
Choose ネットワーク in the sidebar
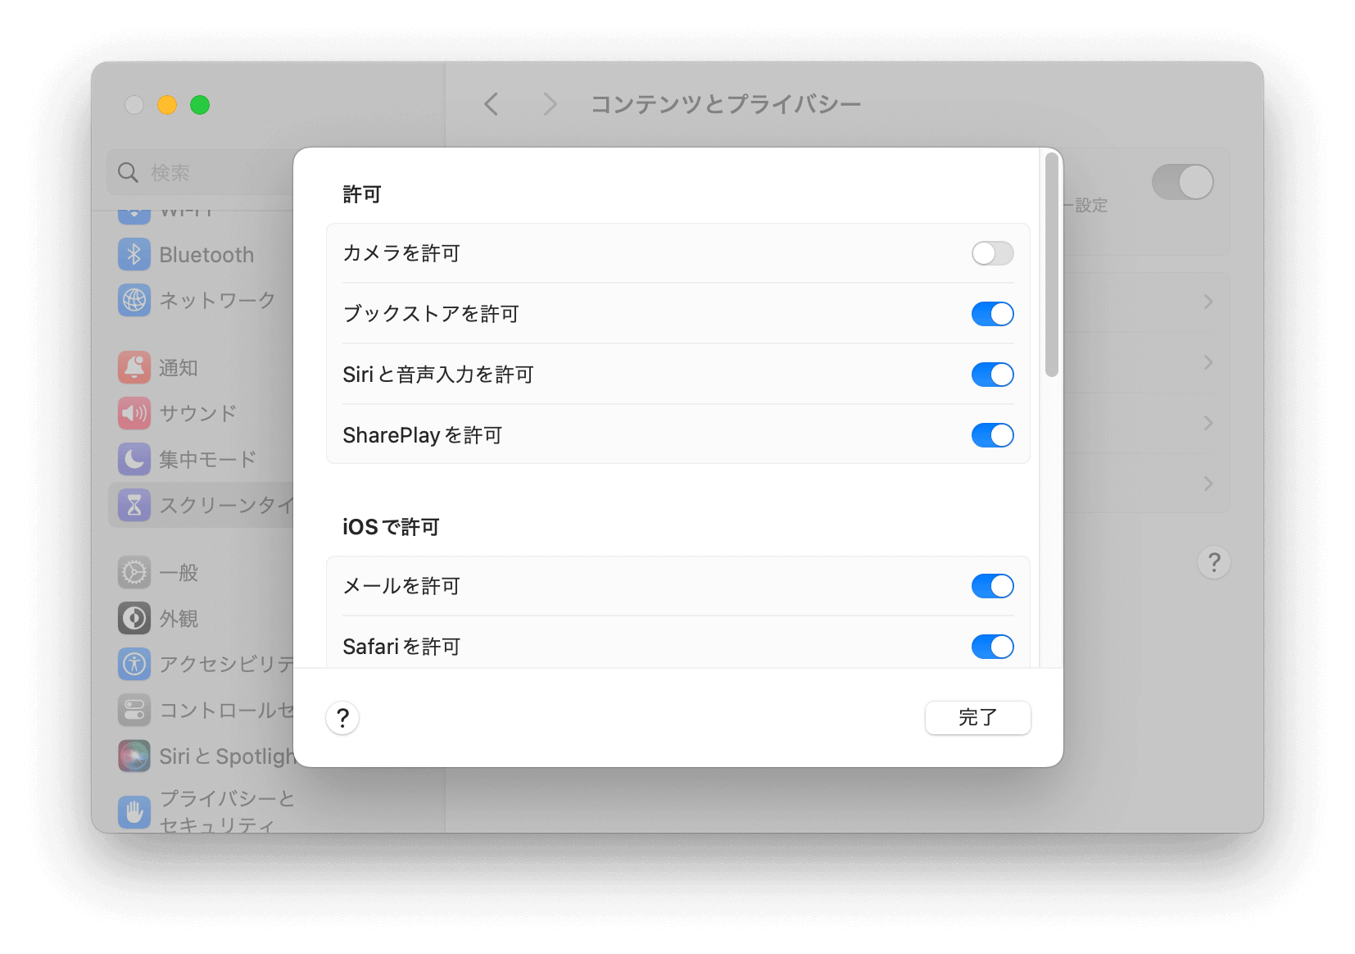217,300
